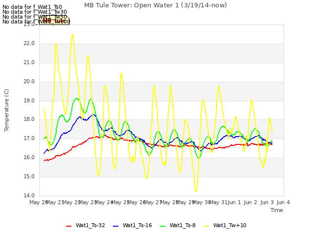
Task: Click the red Wat1_Ts-32 legend swatch
Action: point(68,226)
